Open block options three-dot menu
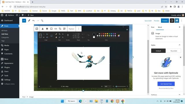This screenshot has height=104, width=185. (79, 29)
